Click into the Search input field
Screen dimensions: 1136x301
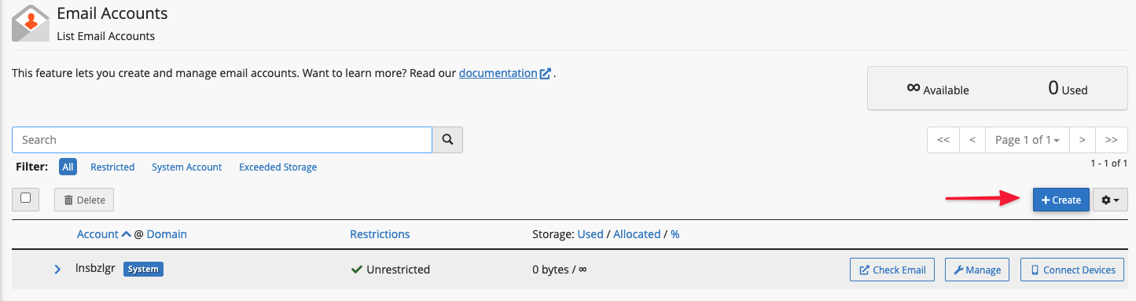tap(222, 140)
